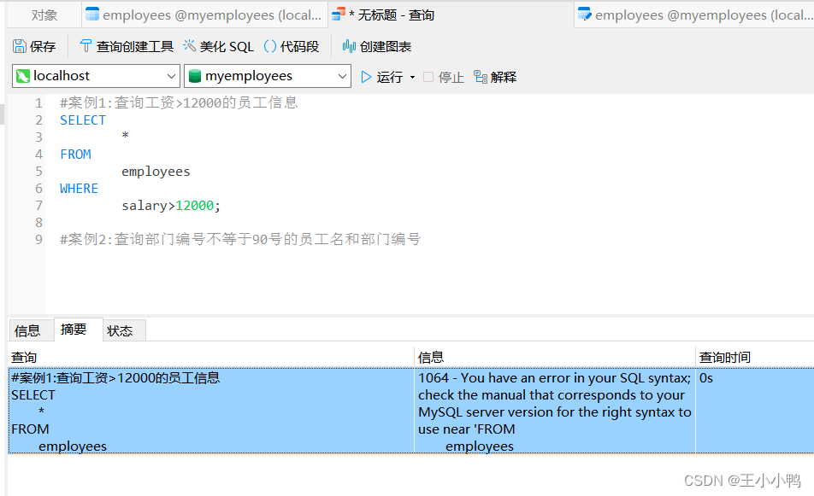Open the code snippet parentheses icon
814x496 pixels.
click(270, 46)
